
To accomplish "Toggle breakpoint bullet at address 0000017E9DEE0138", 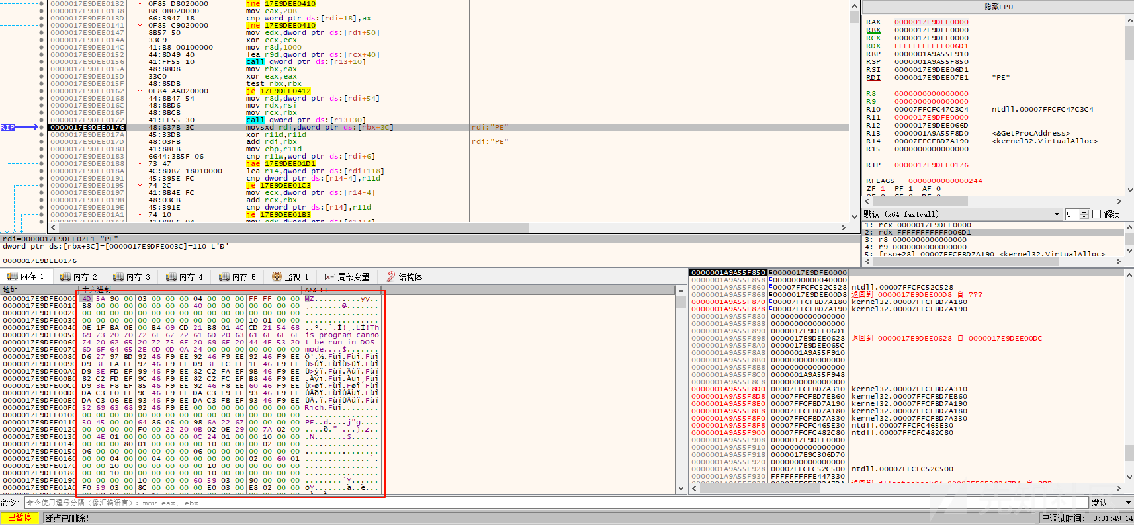I will click(42, 11).
